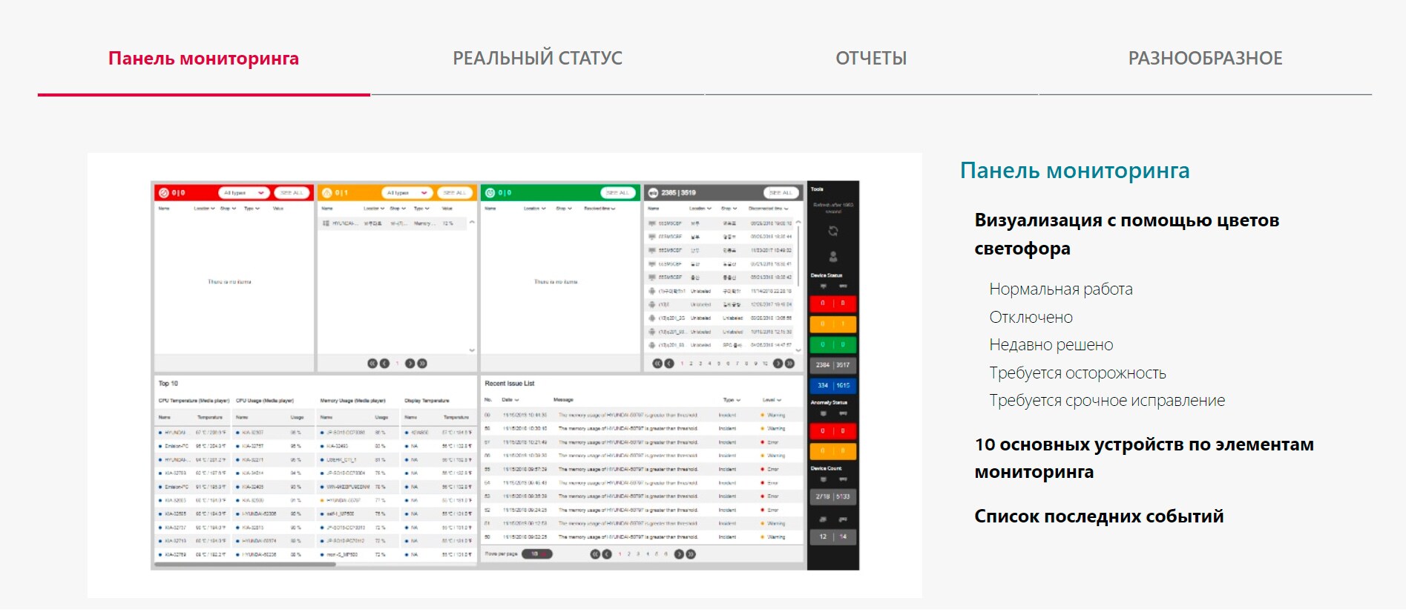Click SEE ALL in the red panel
1406x610 pixels.
coord(291,193)
